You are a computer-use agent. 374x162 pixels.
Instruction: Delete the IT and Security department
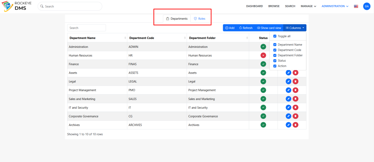point(295,107)
